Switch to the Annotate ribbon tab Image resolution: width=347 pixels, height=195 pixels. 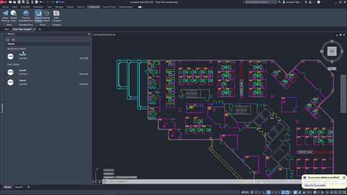tap(25, 7)
